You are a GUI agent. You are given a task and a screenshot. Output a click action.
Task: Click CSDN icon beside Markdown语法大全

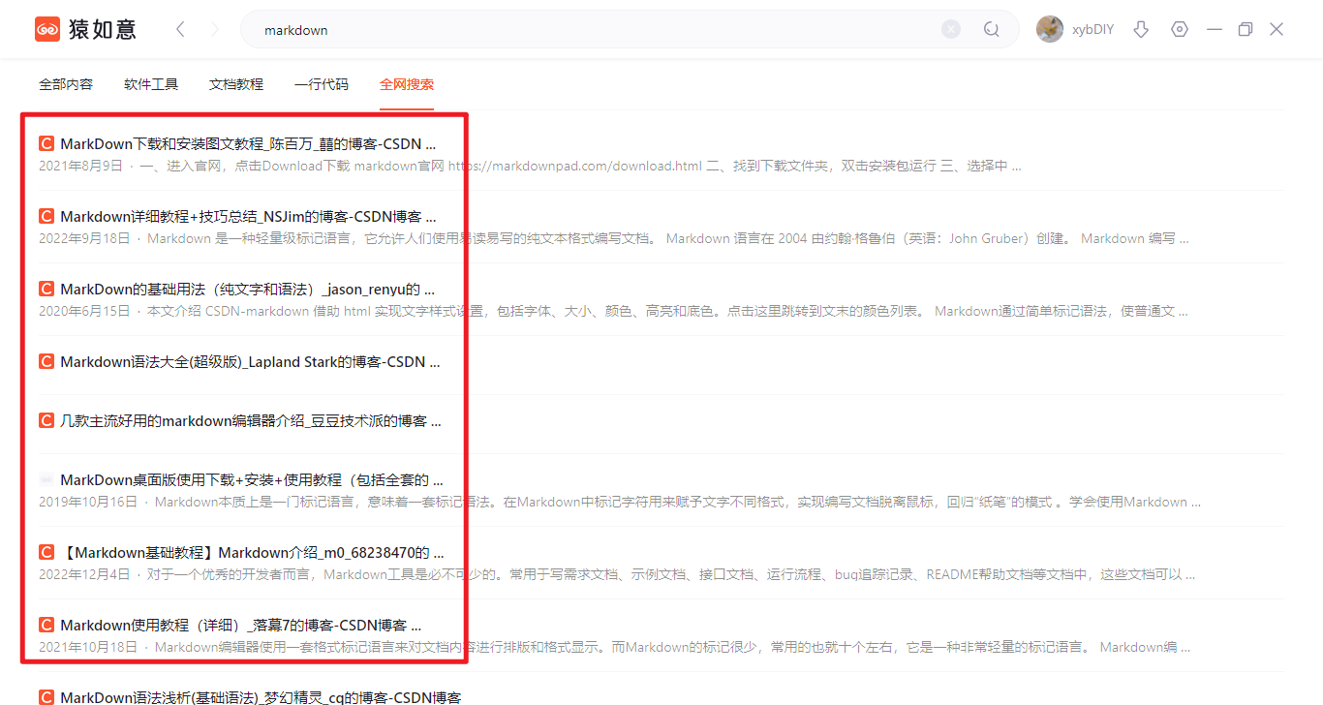[x=46, y=362]
